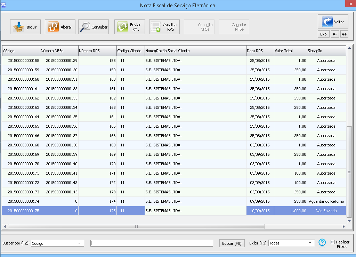The height and width of the screenshot is (257, 356).
Task: Sort by the Situação column header
Action: coord(326,51)
